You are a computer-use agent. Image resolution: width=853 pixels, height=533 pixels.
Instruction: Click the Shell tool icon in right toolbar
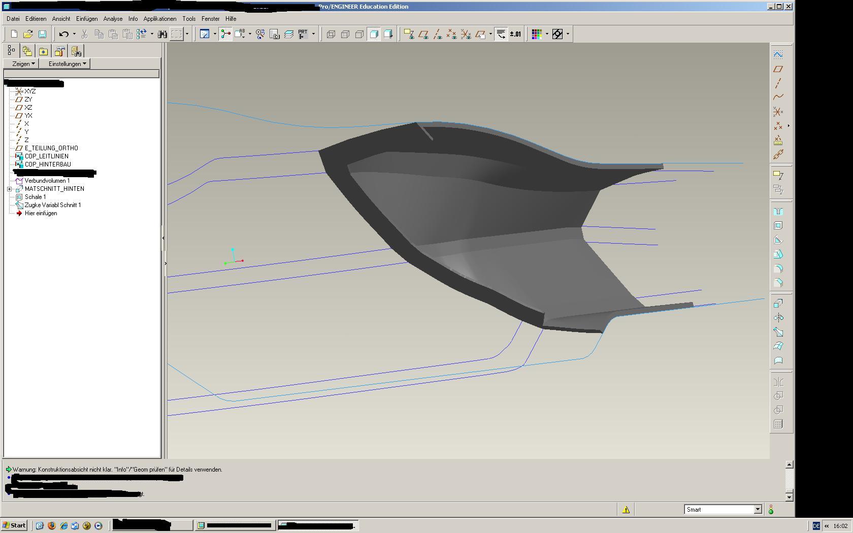[778, 226]
